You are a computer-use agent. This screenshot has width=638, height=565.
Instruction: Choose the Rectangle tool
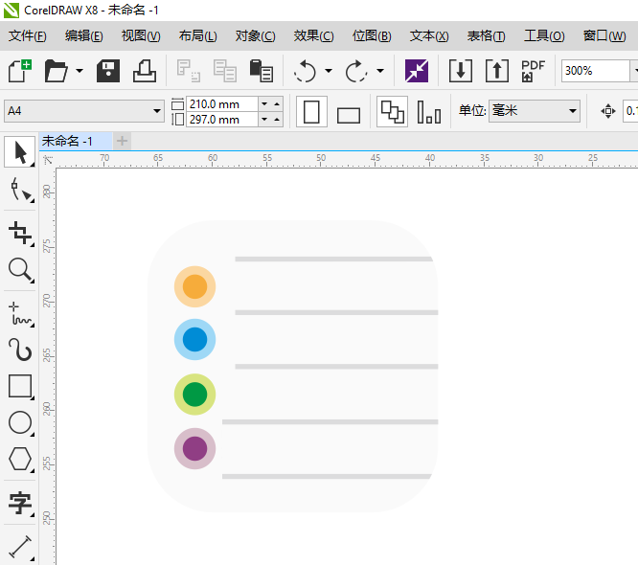[20, 386]
